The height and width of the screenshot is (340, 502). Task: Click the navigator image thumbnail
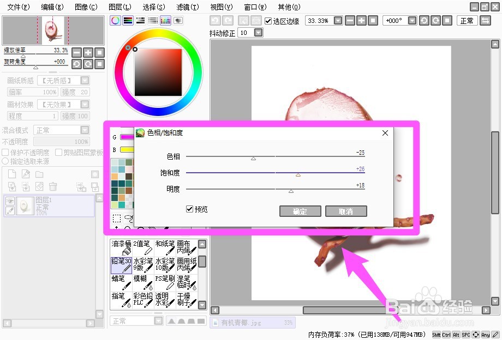coord(53,31)
